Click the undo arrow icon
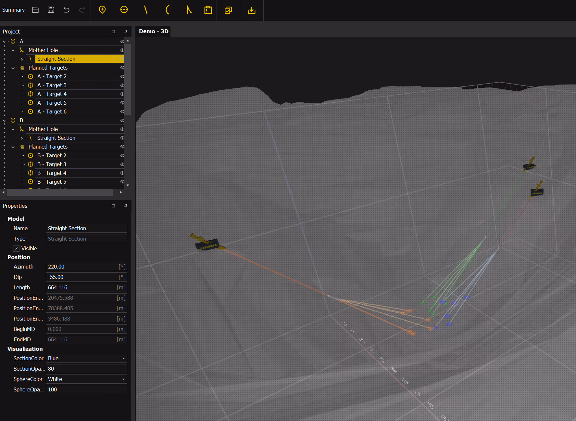The height and width of the screenshot is (421, 576). click(67, 10)
